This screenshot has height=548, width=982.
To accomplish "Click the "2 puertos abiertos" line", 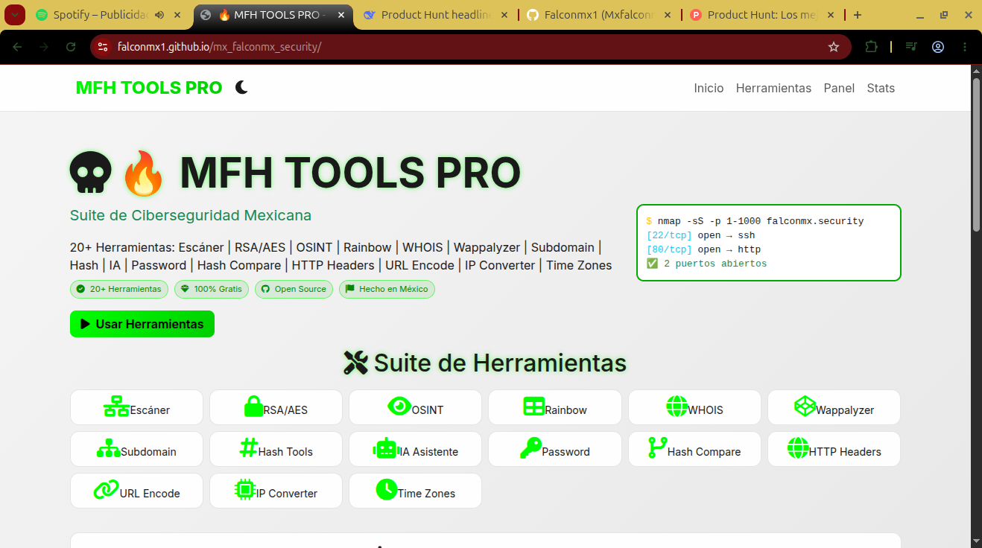I will click(x=706, y=264).
